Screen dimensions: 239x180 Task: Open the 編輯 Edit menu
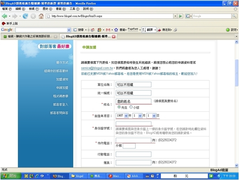point(20,9)
